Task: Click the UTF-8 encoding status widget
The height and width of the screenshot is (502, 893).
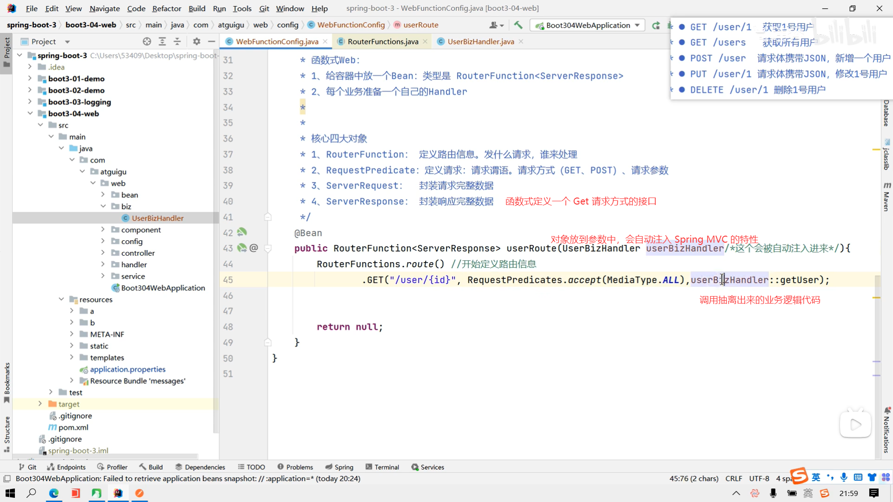Action: pyautogui.click(x=759, y=478)
